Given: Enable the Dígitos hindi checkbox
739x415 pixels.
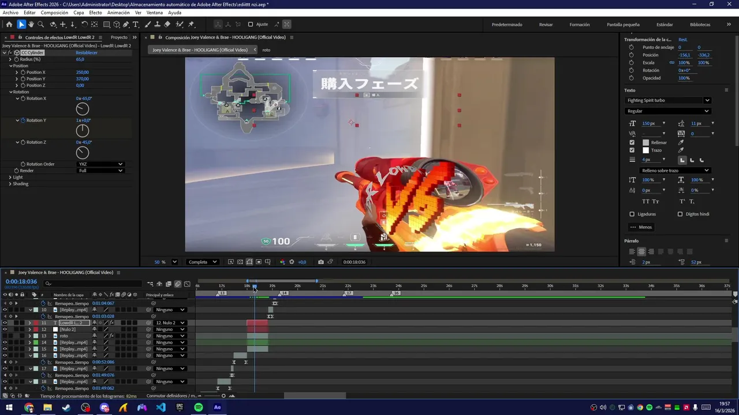Looking at the screenshot, I should (x=680, y=214).
